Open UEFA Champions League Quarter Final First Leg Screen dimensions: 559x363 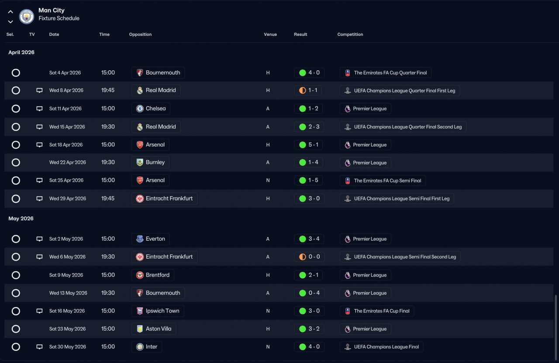[400, 90]
